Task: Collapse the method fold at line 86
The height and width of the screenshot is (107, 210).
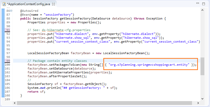Action: pos(11,11)
